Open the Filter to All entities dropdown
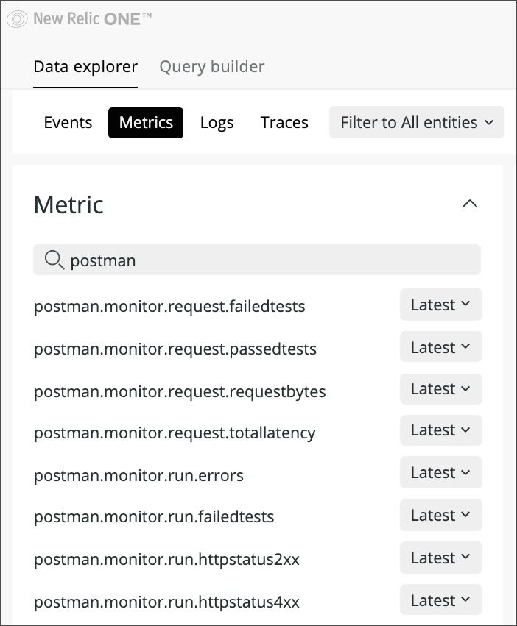The image size is (517, 626). click(x=417, y=122)
